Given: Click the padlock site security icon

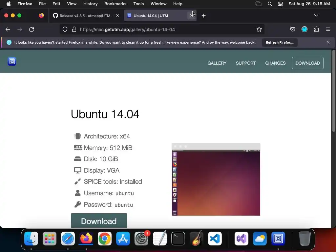Looking at the screenshot, I should 74,29.
